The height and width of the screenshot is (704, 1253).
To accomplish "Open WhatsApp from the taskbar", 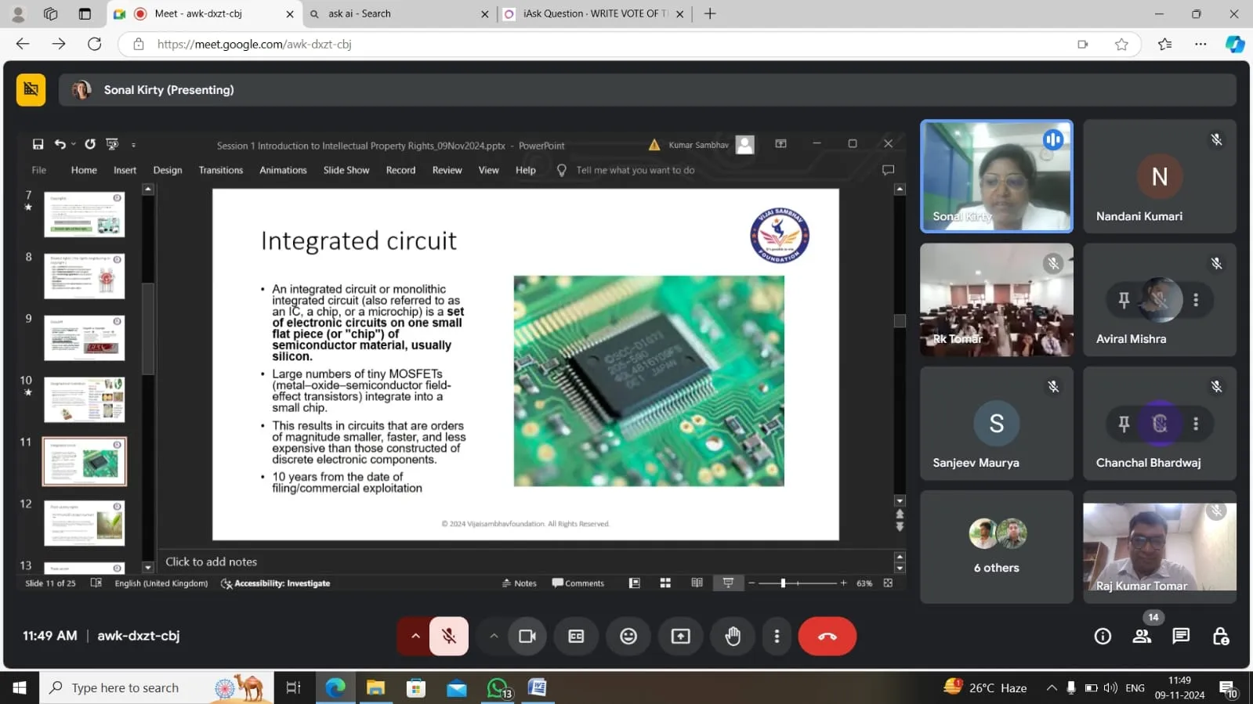I will tap(498, 688).
